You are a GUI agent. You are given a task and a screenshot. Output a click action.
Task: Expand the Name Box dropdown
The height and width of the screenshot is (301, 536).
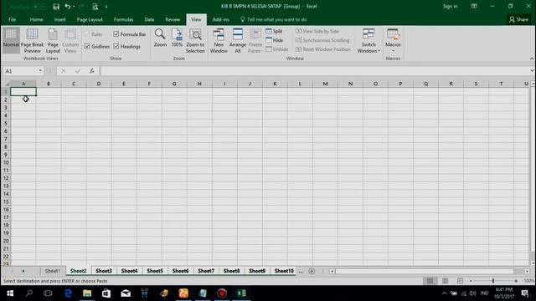click(40, 71)
